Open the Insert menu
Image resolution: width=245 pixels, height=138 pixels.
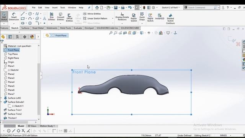[55, 8]
